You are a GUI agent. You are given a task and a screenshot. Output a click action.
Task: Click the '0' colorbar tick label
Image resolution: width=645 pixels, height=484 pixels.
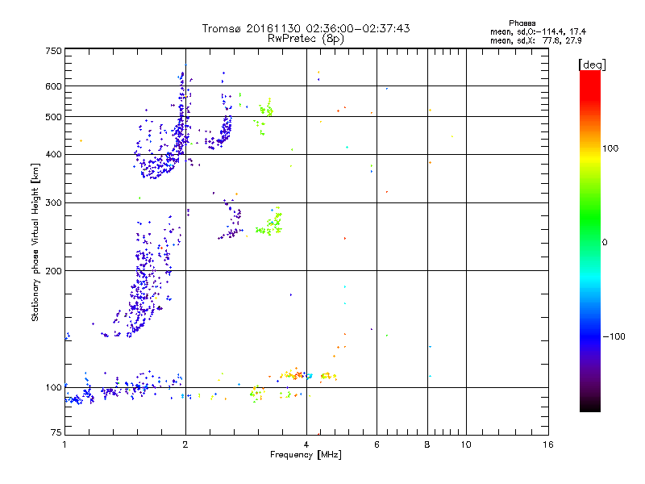click(605, 243)
